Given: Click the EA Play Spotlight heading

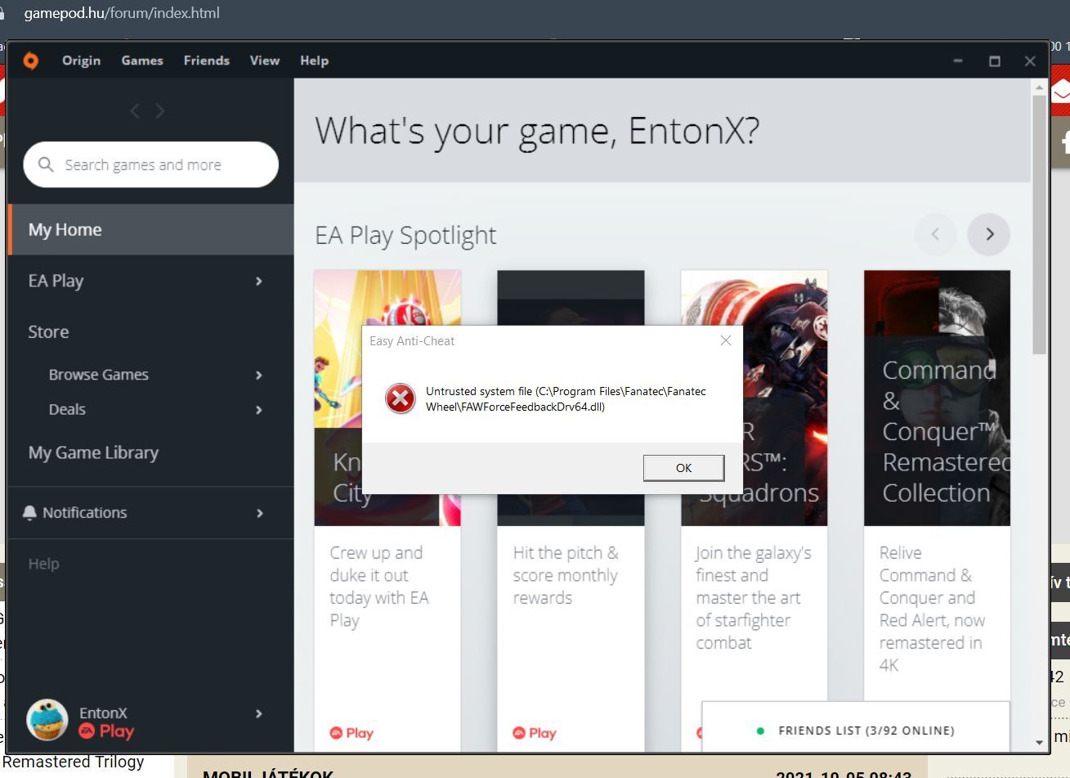Looking at the screenshot, I should click(405, 236).
